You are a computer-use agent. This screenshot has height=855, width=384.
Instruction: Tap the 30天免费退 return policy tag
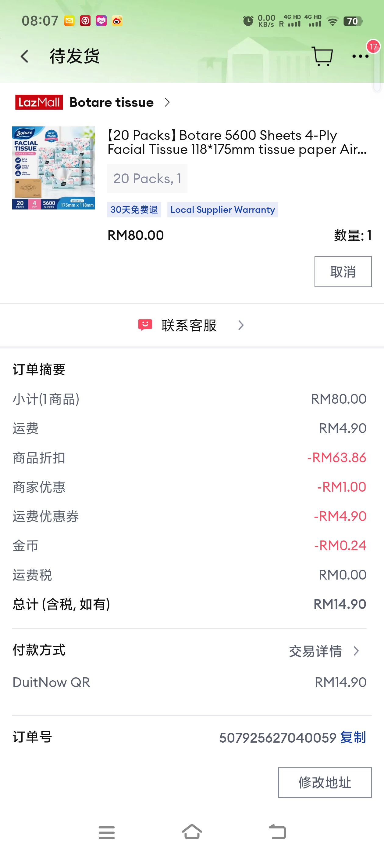pyautogui.click(x=134, y=210)
